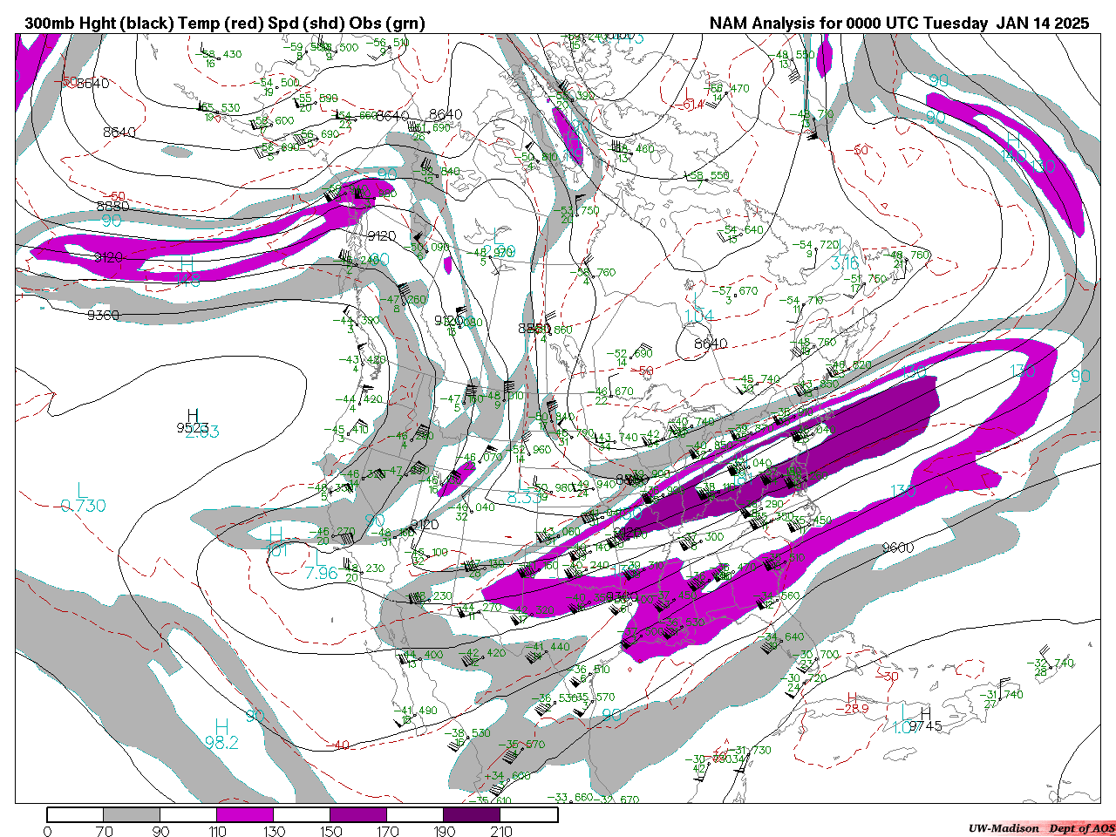Click the H 9745 high marker near the Caribbean
Image resolution: width=1116 pixels, height=837 pixels.
point(924,720)
